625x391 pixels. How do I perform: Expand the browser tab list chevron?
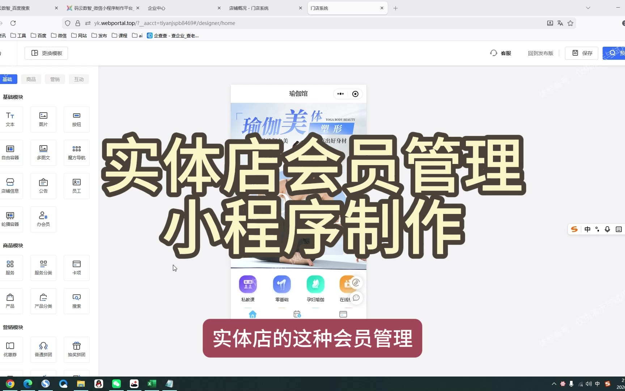588,8
